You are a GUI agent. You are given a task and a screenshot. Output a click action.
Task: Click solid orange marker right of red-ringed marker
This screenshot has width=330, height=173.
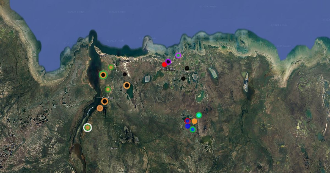coord(194,121)
